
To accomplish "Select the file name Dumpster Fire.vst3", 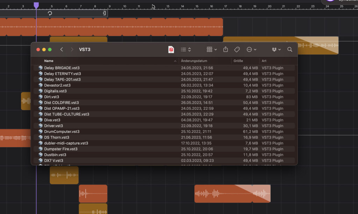I will point(61,149).
